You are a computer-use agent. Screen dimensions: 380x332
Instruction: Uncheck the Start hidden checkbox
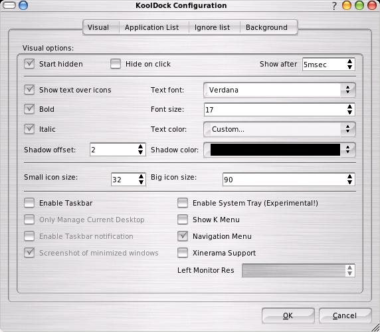pos(29,64)
